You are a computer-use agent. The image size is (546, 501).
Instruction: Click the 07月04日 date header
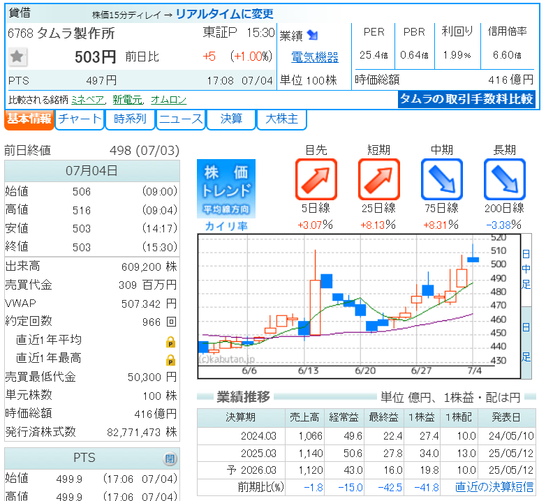click(x=92, y=171)
